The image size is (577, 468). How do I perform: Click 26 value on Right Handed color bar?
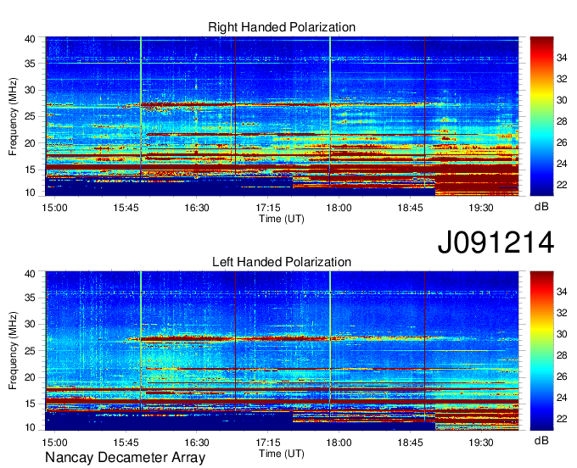tap(562, 142)
